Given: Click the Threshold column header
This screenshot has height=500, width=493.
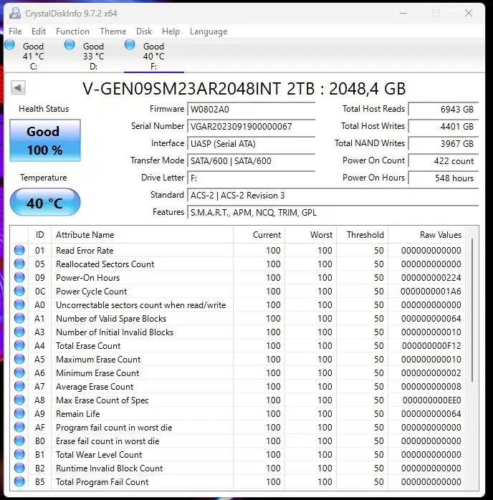Looking at the screenshot, I should point(363,235).
